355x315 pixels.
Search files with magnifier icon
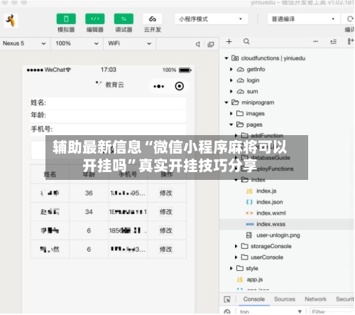(x=246, y=41)
